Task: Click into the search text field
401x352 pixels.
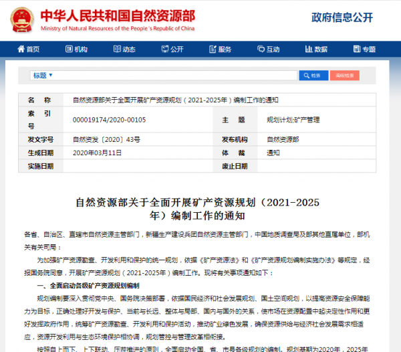Action: coord(174,76)
